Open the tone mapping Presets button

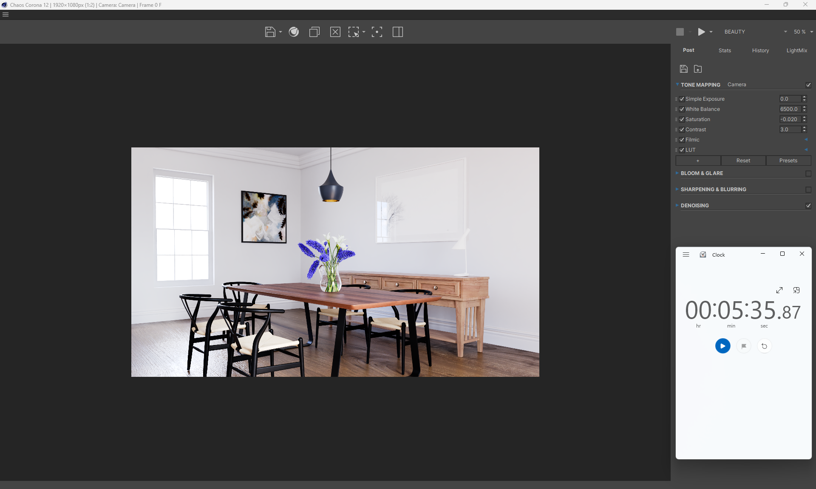click(x=788, y=161)
